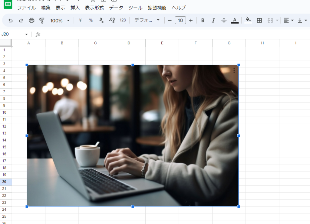Select the paint format roller icon
Screen dimensions: 310x224
42,20
